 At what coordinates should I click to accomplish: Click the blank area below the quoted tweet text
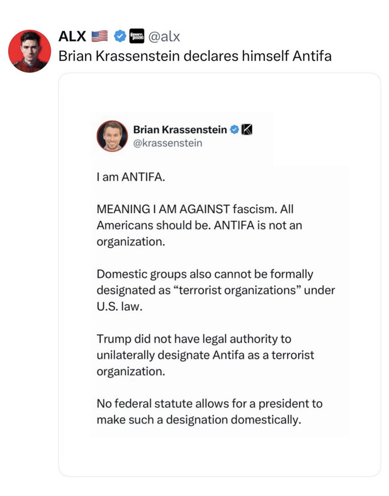(x=219, y=456)
